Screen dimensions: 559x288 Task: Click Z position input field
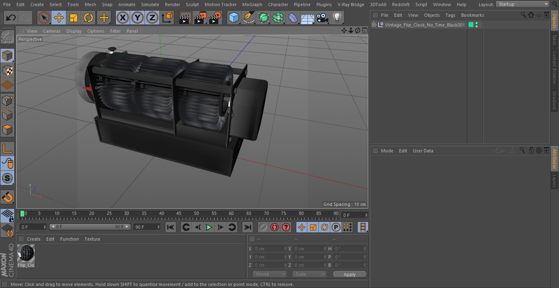[x=270, y=265]
